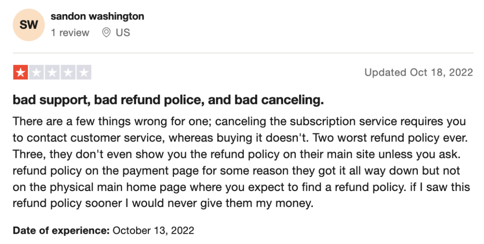Click the location pin icon
Screen dimensions: 484x244
click(x=106, y=33)
